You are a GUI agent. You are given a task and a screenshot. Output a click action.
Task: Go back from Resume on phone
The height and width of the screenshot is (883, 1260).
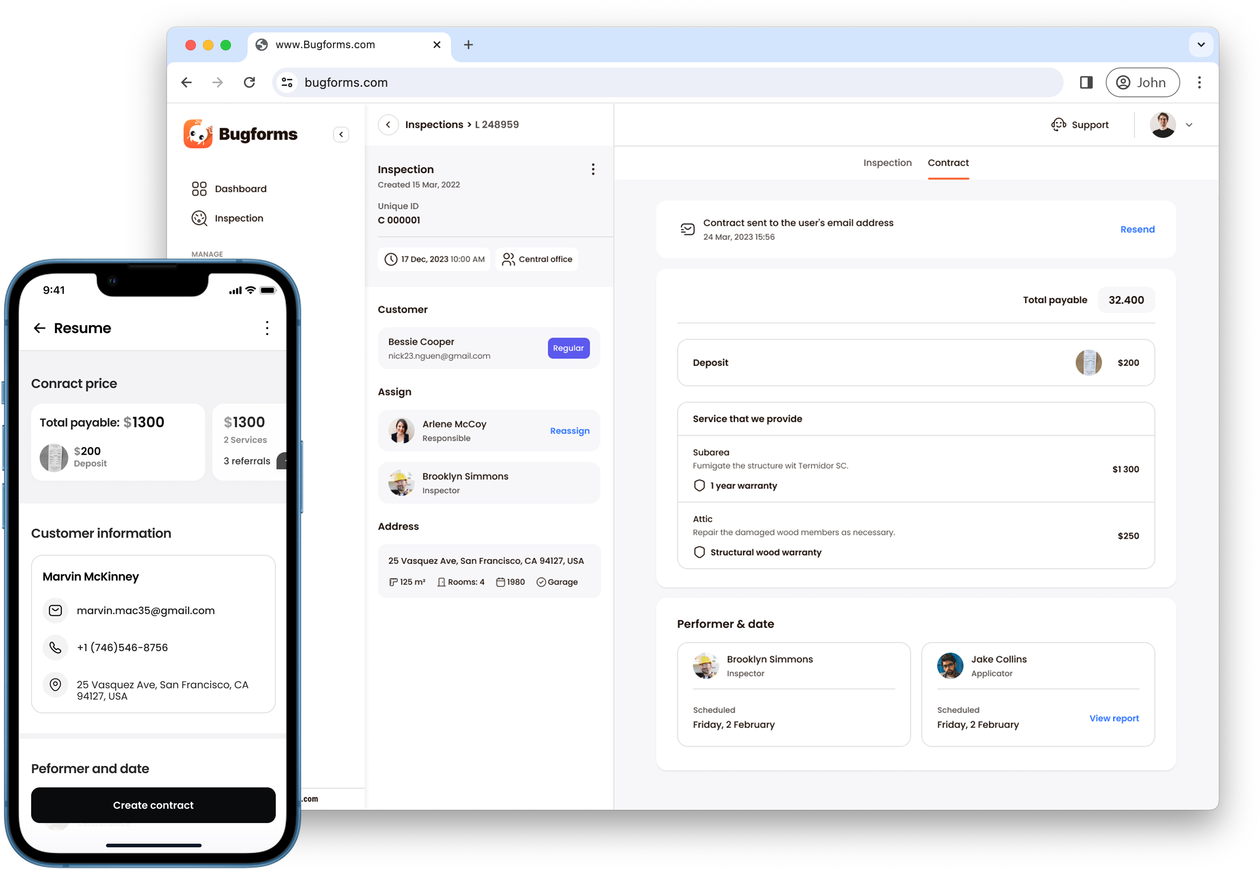(x=39, y=328)
